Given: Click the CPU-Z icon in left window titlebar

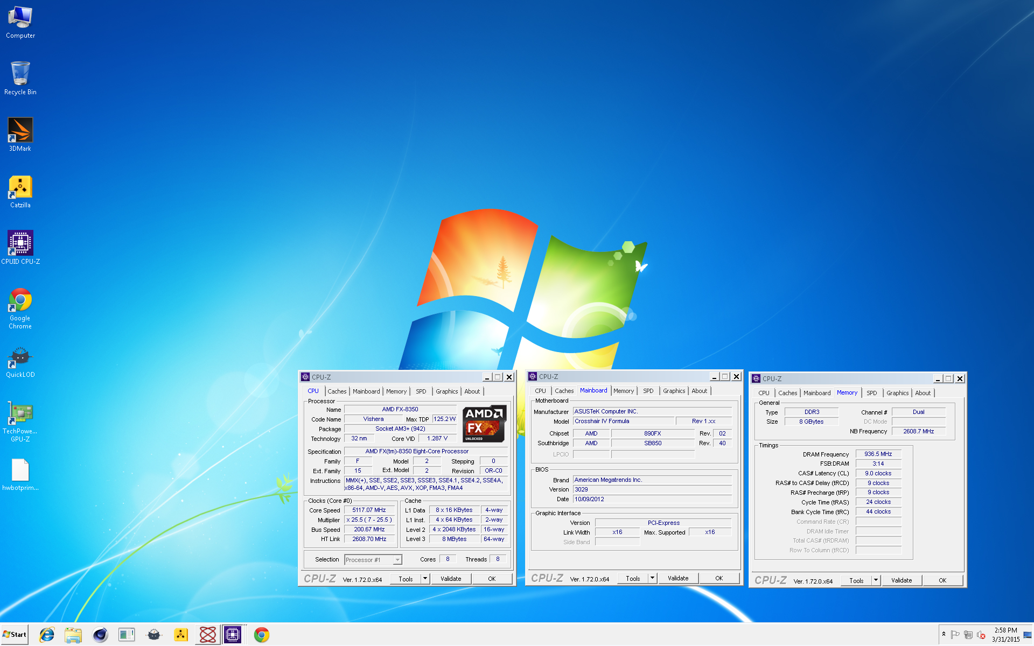Looking at the screenshot, I should click(x=305, y=377).
